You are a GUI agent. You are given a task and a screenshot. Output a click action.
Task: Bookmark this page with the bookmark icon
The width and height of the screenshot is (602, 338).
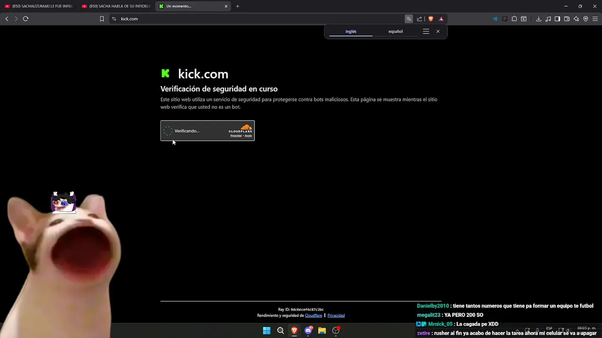[102, 19]
